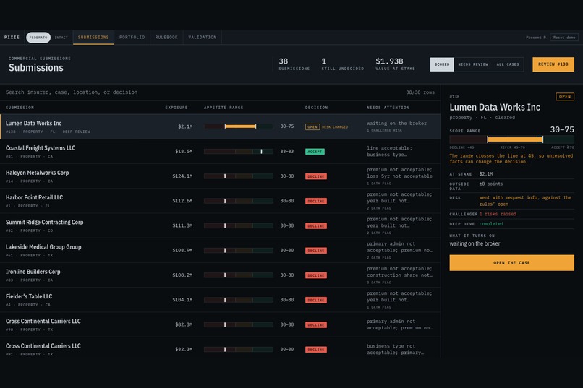This screenshot has width=583, height=388.
Task: Click the Reset demo button
Action: point(564,38)
